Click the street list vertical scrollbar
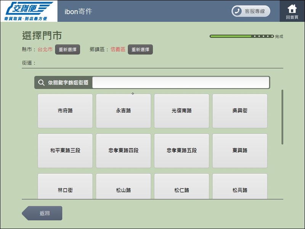This screenshot has height=229, width=305. (x=282, y=117)
